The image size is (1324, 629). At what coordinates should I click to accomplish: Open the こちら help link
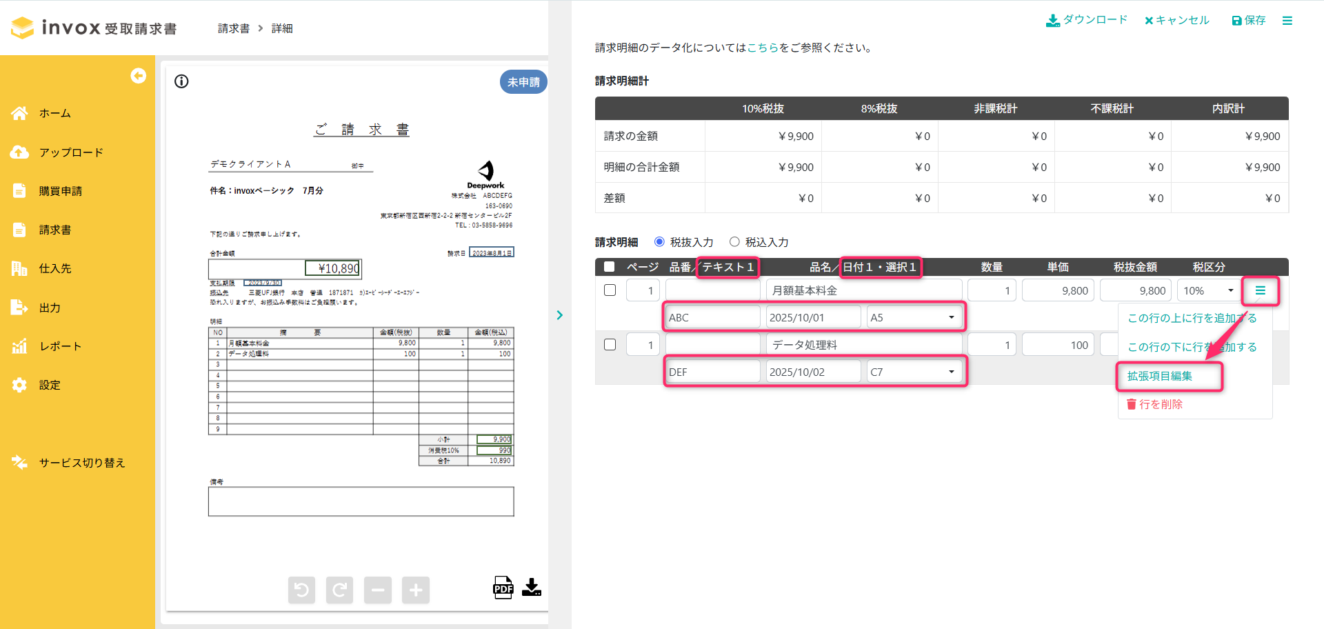click(763, 48)
